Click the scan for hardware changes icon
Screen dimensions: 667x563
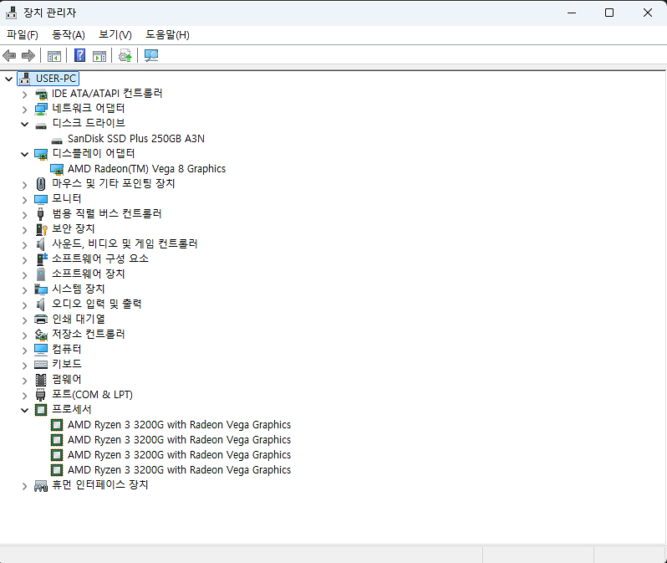(151, 56)
